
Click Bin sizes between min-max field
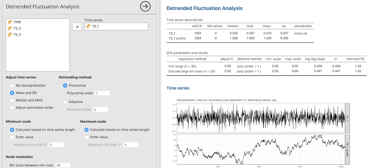tap(63, 165)
